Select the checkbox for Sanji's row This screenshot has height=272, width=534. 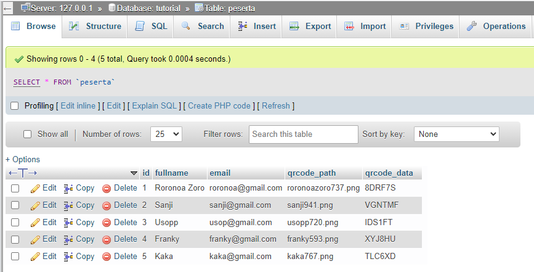[x=15, y=205]
